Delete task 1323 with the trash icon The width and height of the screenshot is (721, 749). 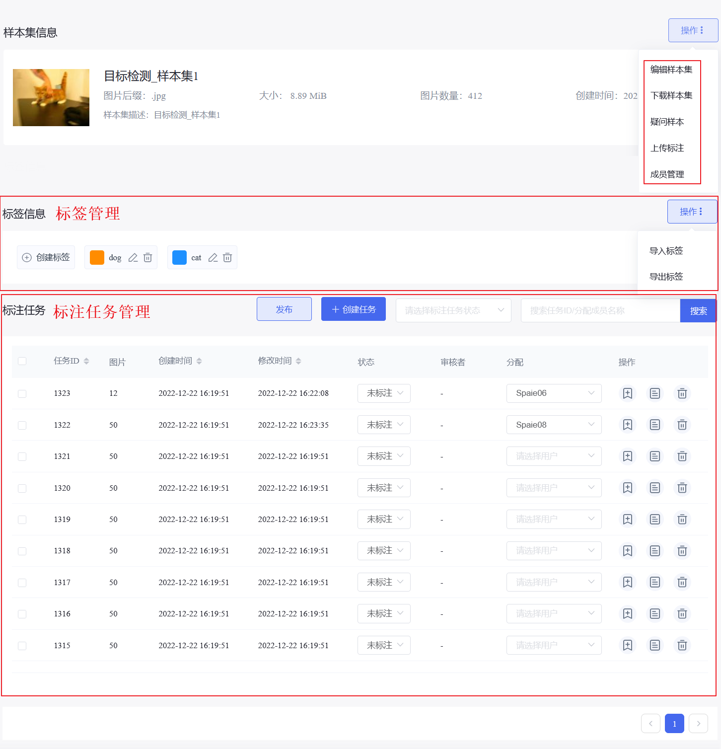point(682,393)
